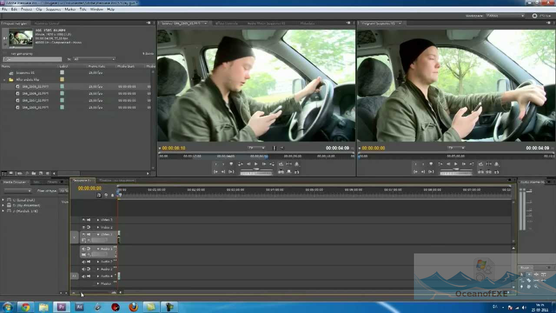Toggle Video 3 track output eye
Viewport: 556px width, 313px height.
(x=83, y=220)
